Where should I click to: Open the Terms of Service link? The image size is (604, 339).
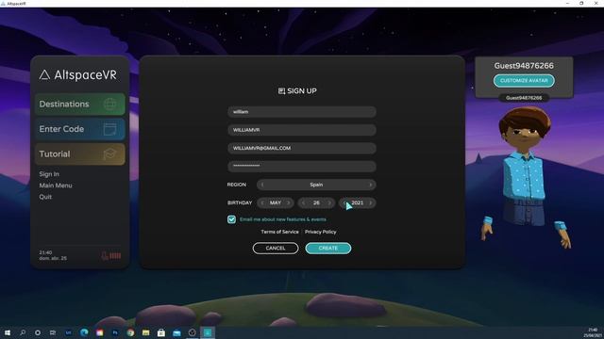279,232
